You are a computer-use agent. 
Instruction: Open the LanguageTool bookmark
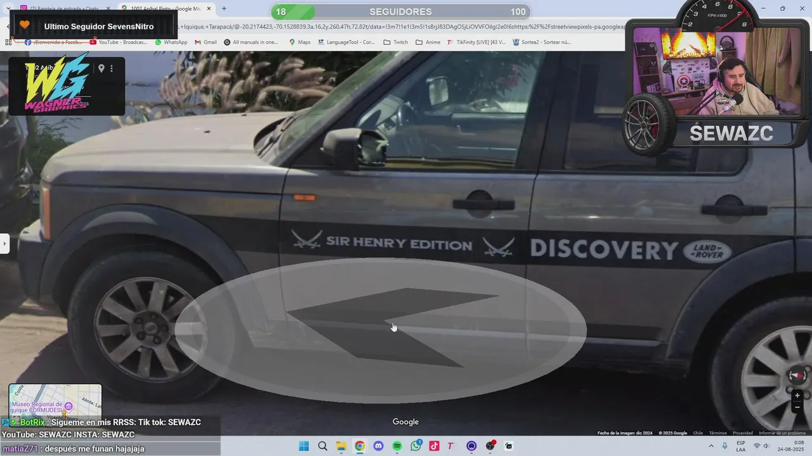click(346, 42)
